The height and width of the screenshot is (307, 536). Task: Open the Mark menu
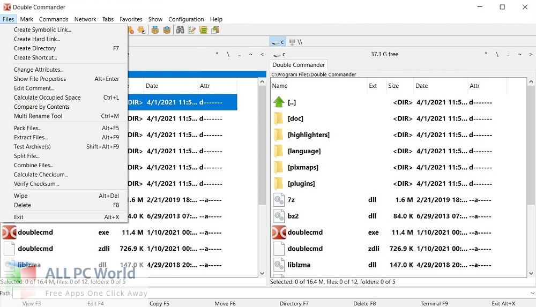tap(26, 19)
